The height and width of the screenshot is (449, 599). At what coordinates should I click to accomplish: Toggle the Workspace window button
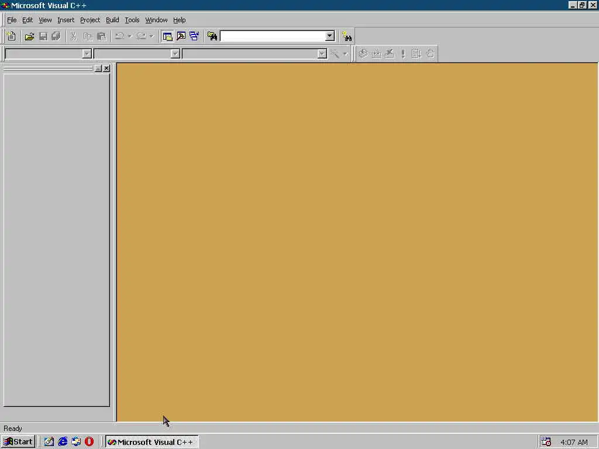click(168, 36)
